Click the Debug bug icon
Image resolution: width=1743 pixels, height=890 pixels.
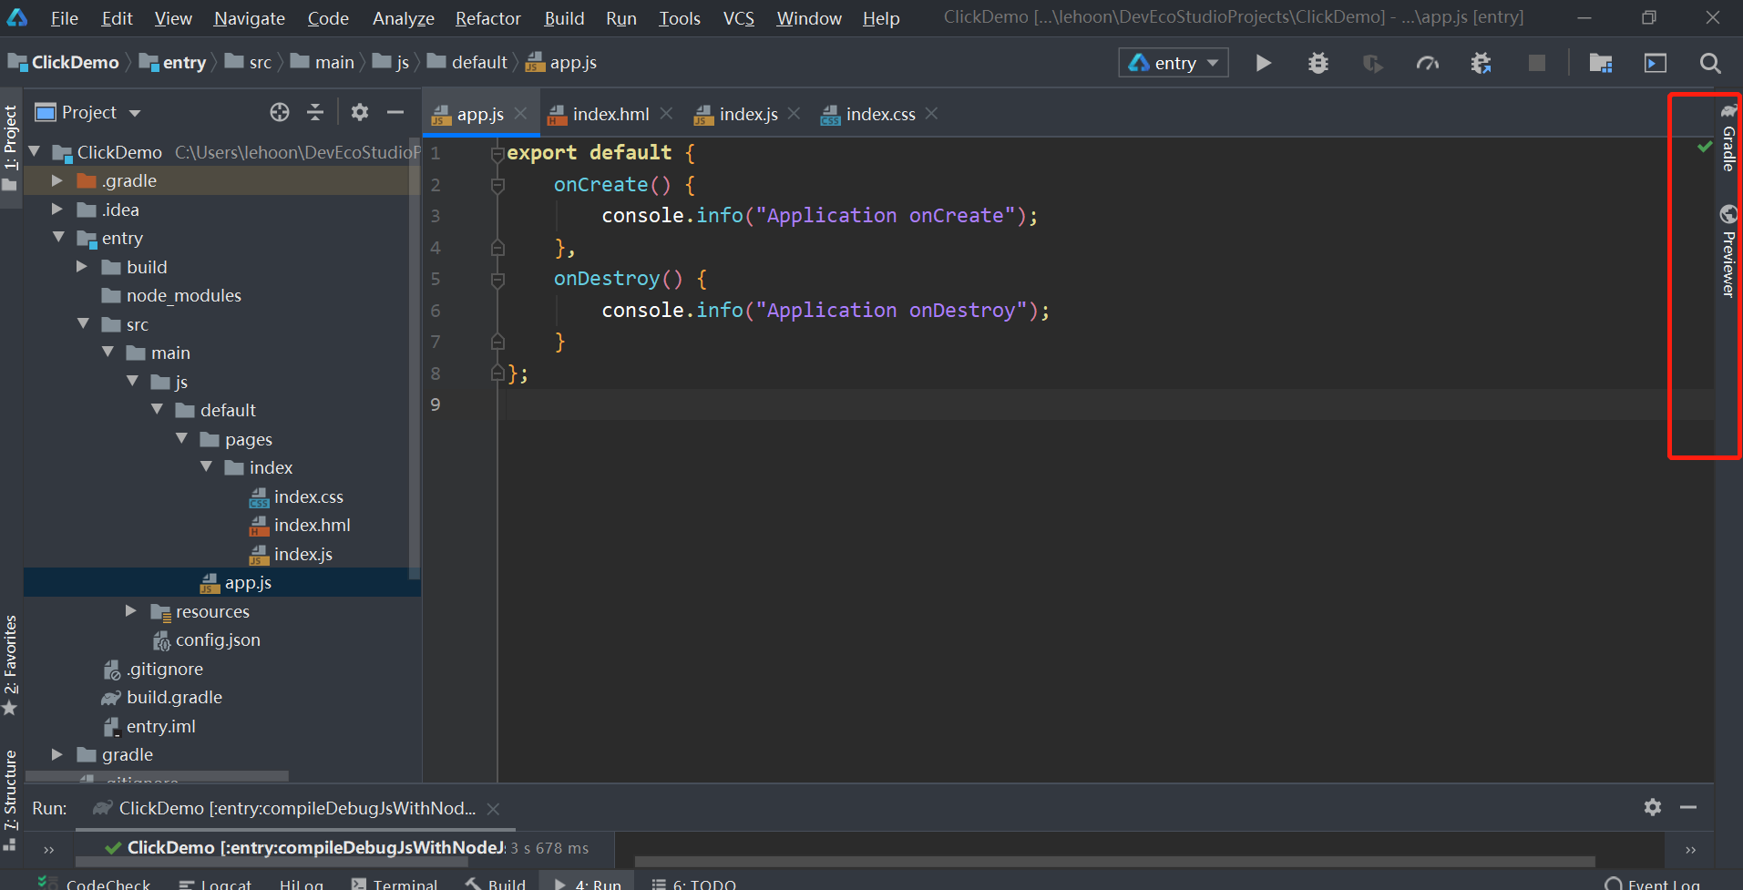point(1318,63)
